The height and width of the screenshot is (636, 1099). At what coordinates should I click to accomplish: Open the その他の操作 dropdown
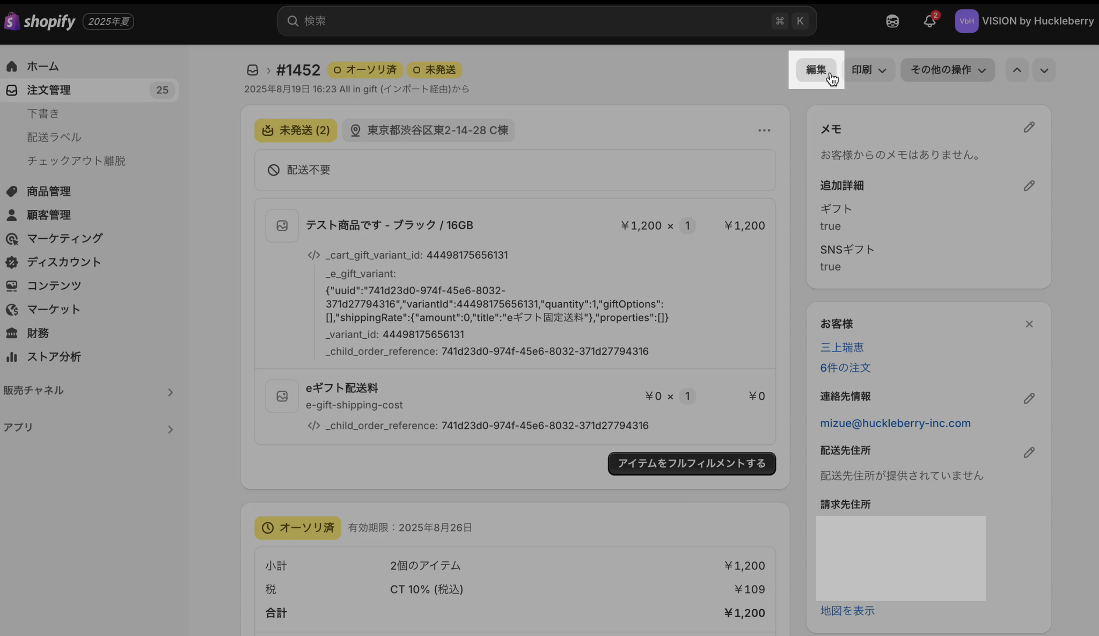[948, 70]
